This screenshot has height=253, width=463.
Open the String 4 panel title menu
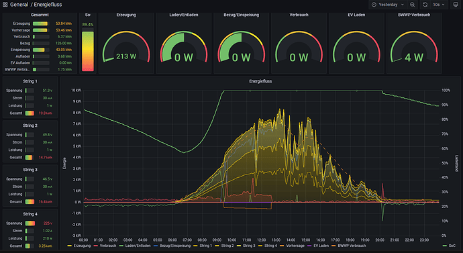(x=30, y=214)
